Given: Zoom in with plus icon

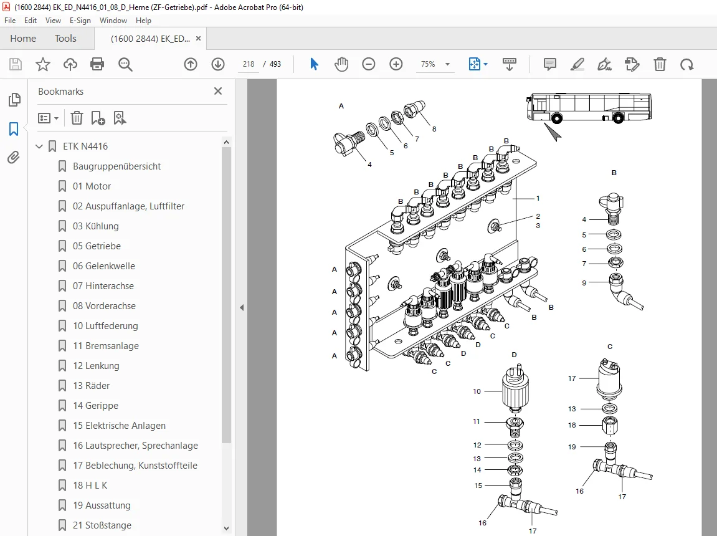Looking at the screenshot, I should pyautogui.click(x=396, y=64).
